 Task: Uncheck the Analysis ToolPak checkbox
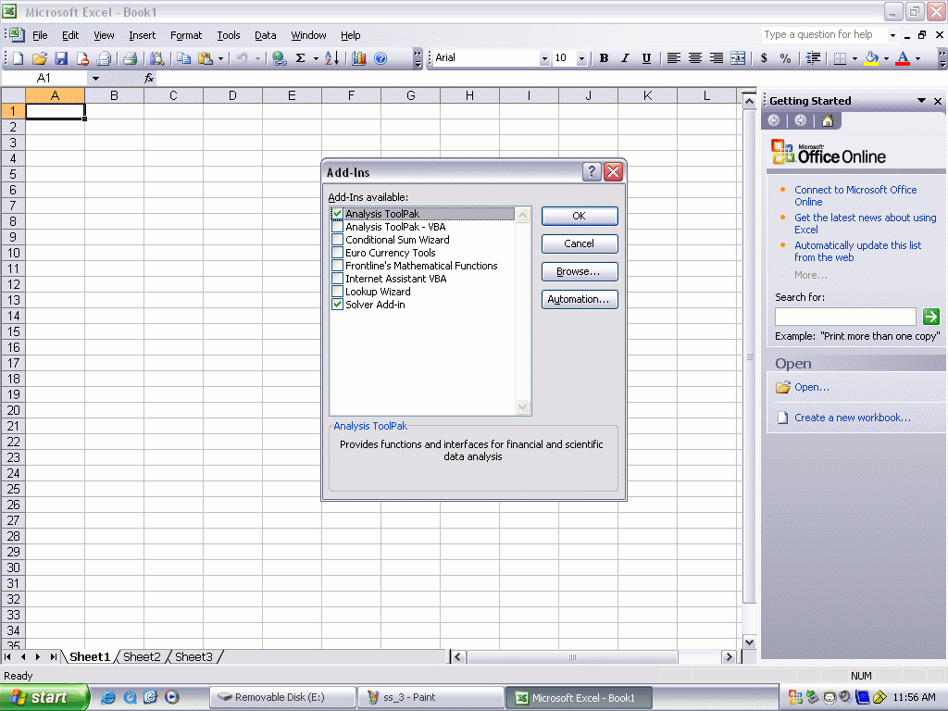point(337,214)
